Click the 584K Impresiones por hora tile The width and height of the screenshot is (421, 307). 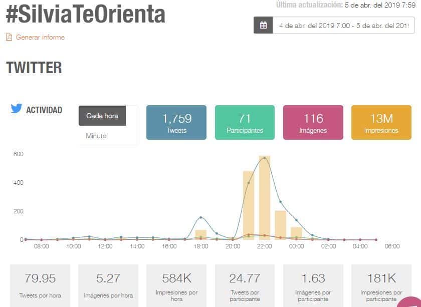[176, 285]
